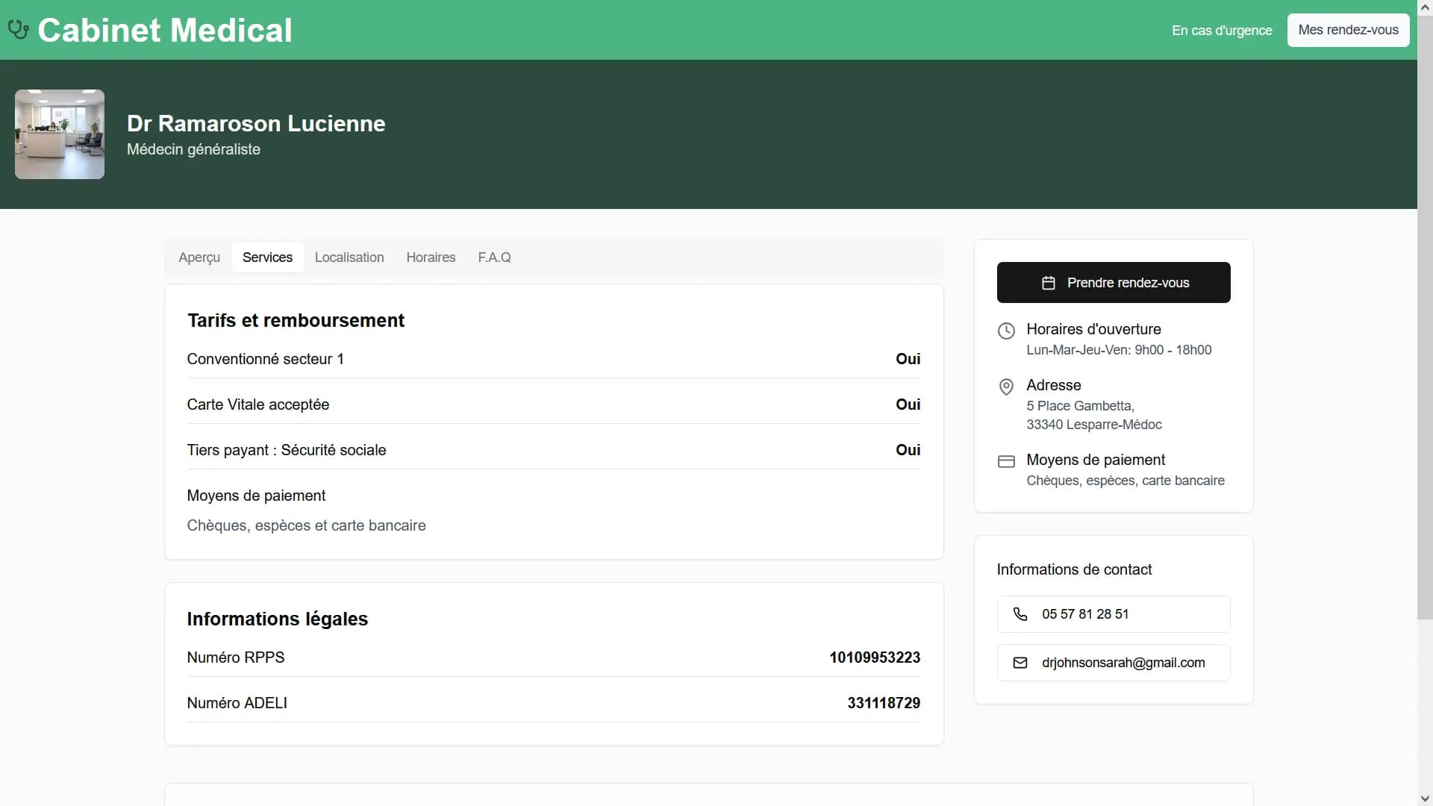
Task: Click the Prendre rendez-vous button
Action: 1114,282
